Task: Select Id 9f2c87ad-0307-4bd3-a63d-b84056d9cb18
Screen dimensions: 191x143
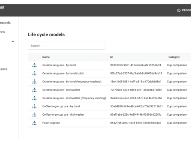Action: [136, 73]
